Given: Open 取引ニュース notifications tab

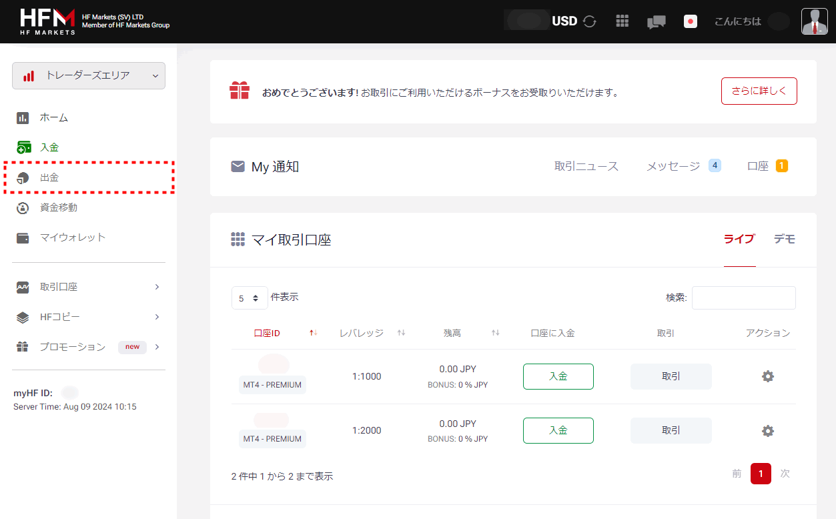Looking at the screenshot, I should [586, 166].
